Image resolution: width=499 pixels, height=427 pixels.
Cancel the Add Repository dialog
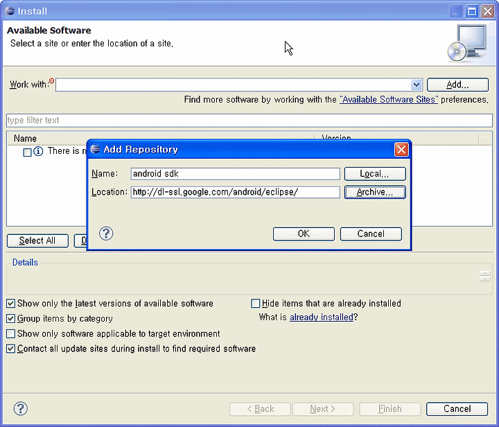(x=371, y=234)
